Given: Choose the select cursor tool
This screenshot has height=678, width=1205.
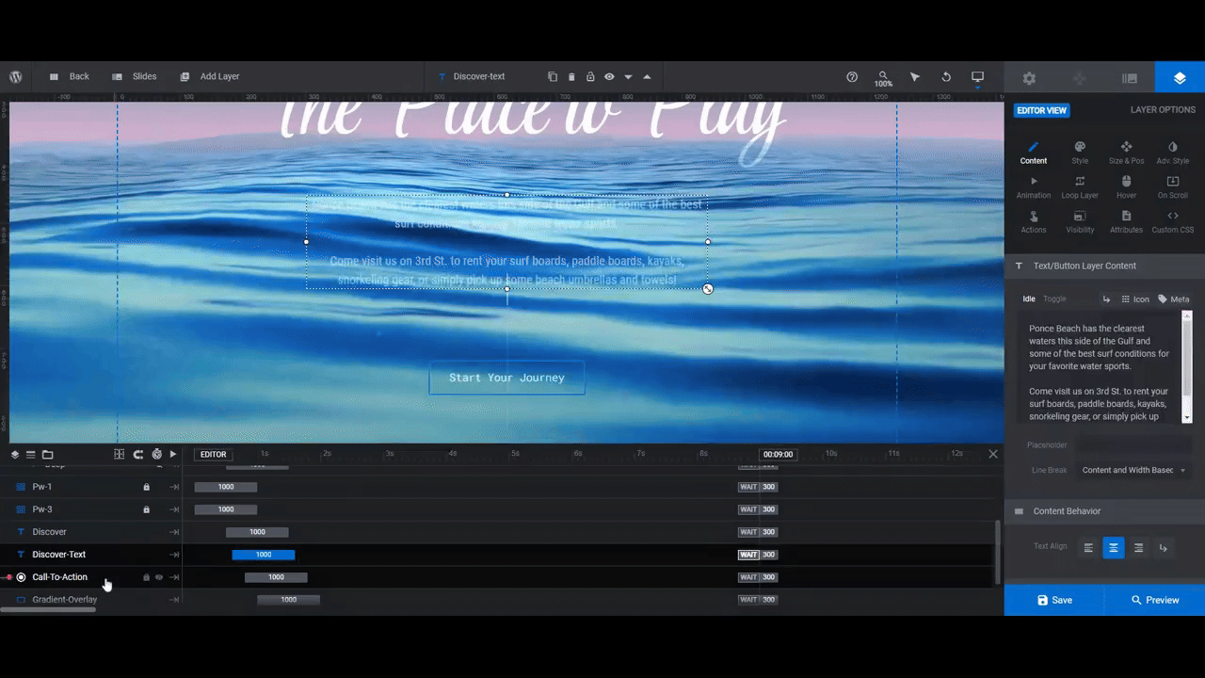Looking at the screenshot, I should [x=915, y=77].
